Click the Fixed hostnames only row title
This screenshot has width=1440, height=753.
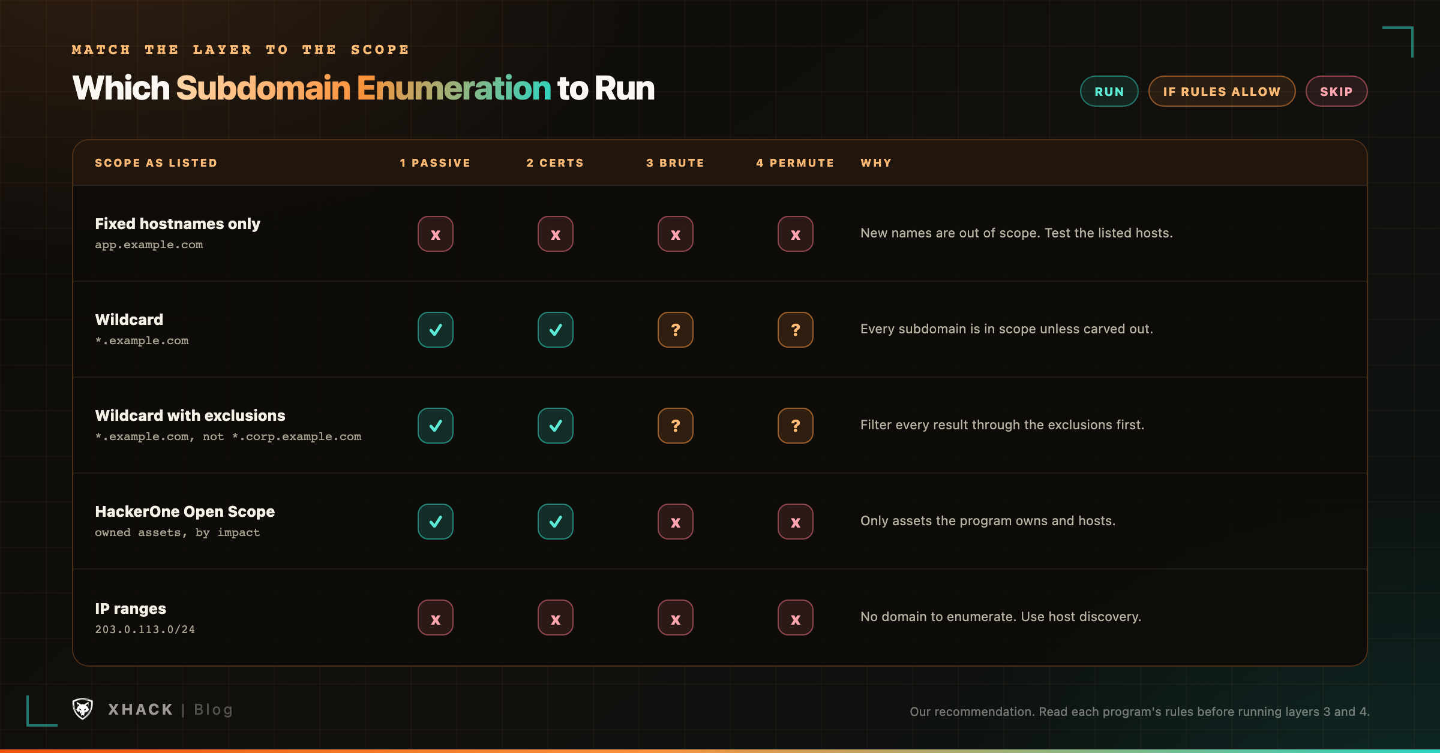click(178, 224)
